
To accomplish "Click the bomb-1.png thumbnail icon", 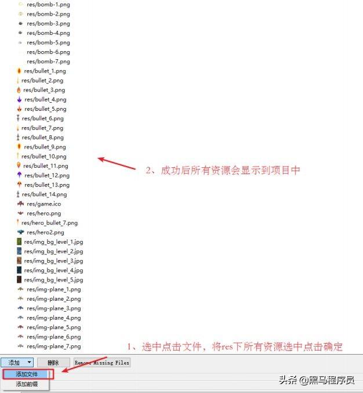I will (21, 4).
